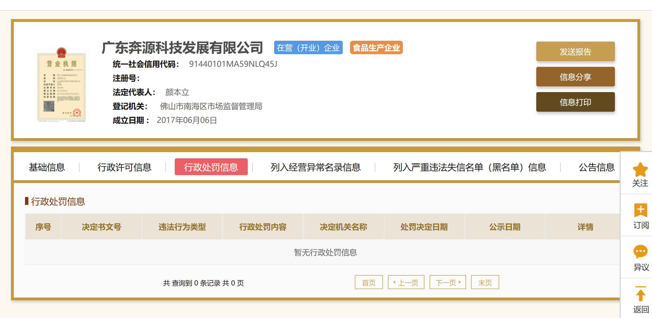Screen dimensions: 652x318
Task: Click the 违法行为类型 column header
Action: tap(182, 227)
